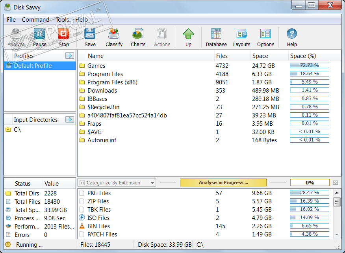Add a new profile with plus icon
This screenshot has width=345, height=253.
[70, 56]
